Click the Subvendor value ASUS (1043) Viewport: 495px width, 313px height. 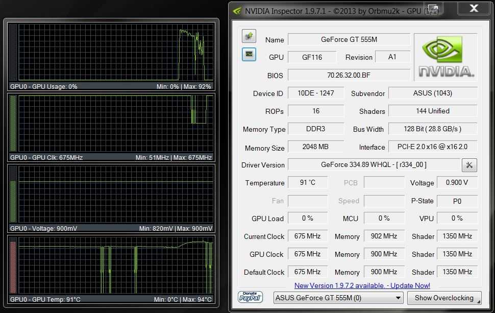pyautogui.click(x=433, y=93)
